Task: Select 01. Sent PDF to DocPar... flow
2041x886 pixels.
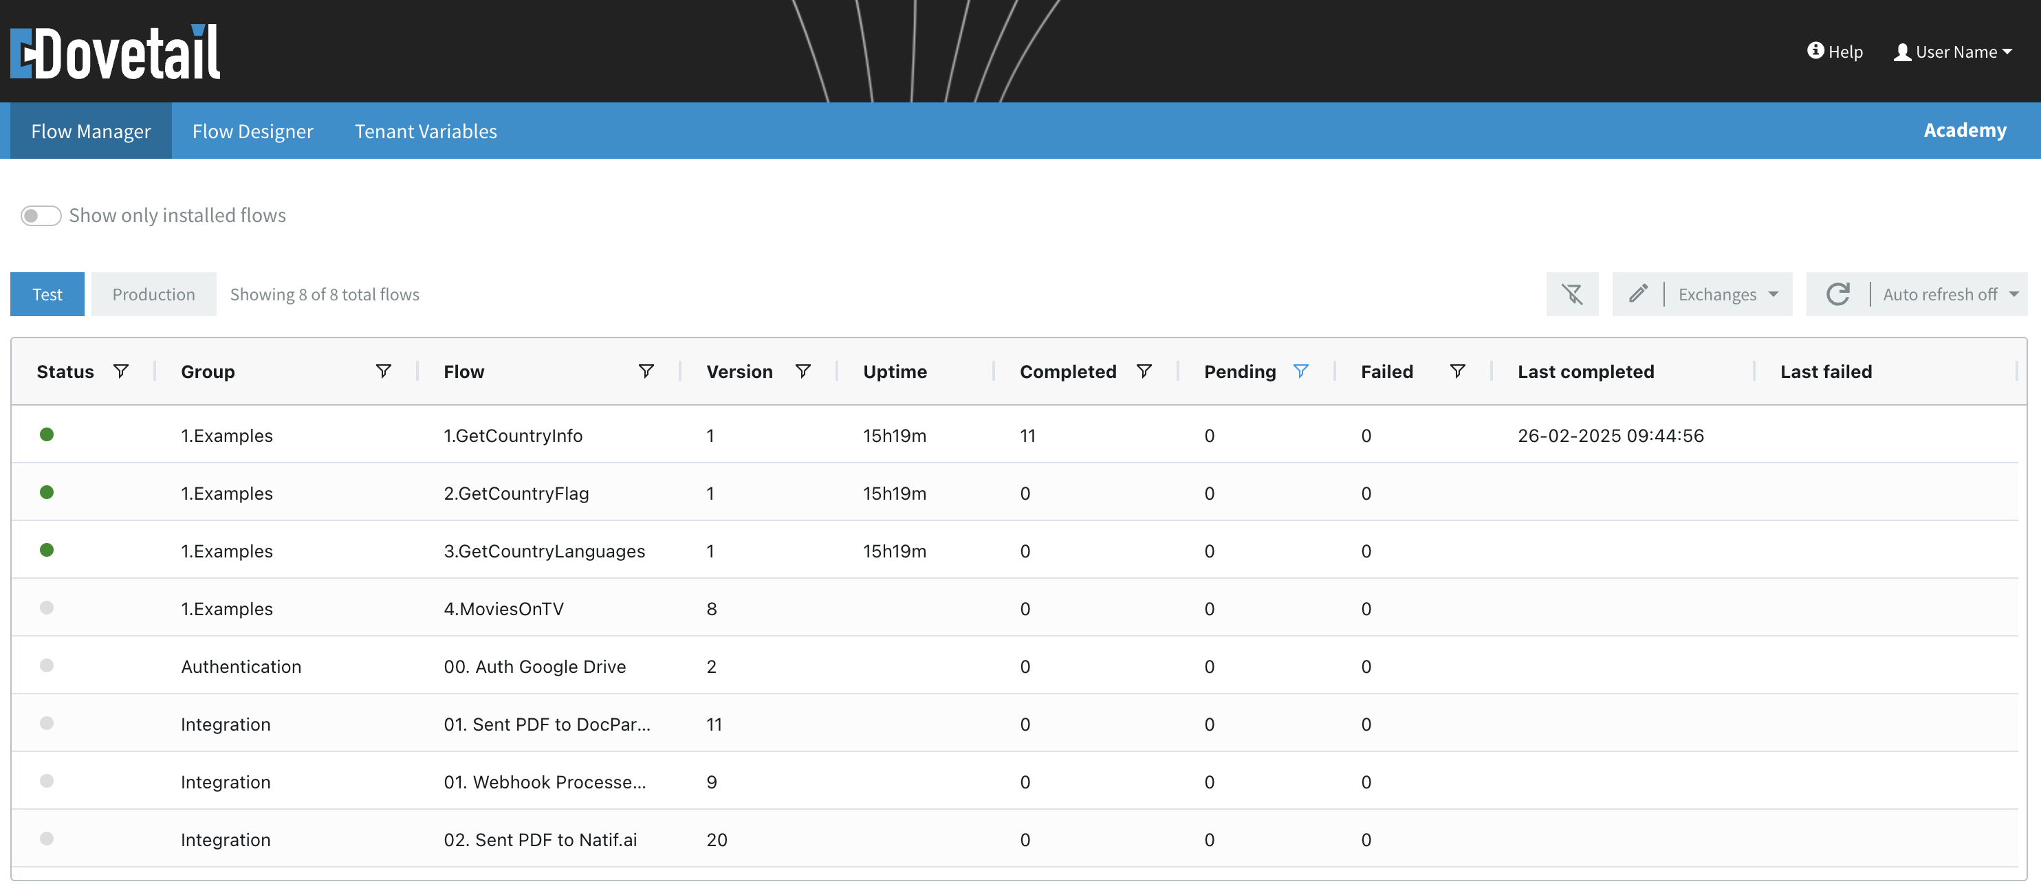Action: (547, 724)
